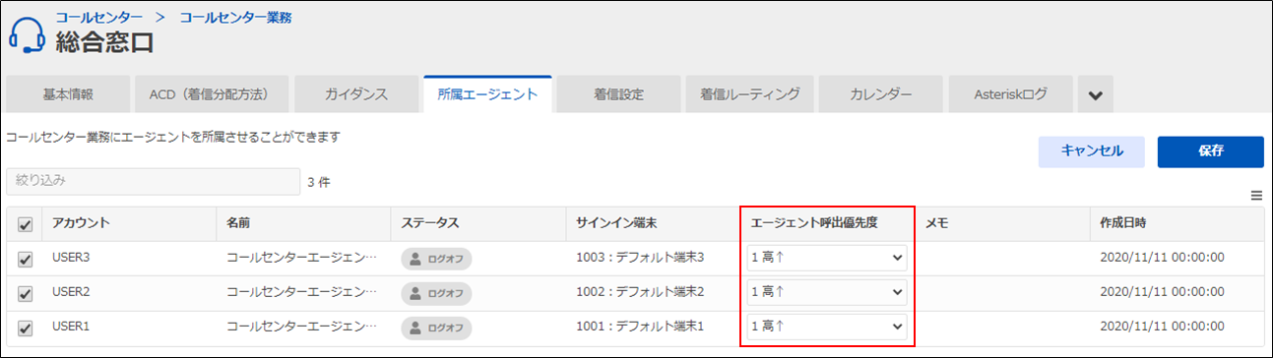Expand more tabs with chevron button
Screen dimensions: 1273x358
click(1095, 95)
